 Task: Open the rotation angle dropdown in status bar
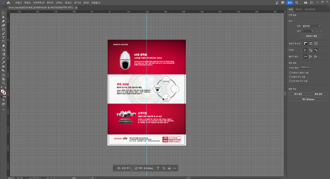(x=30, y=178)
